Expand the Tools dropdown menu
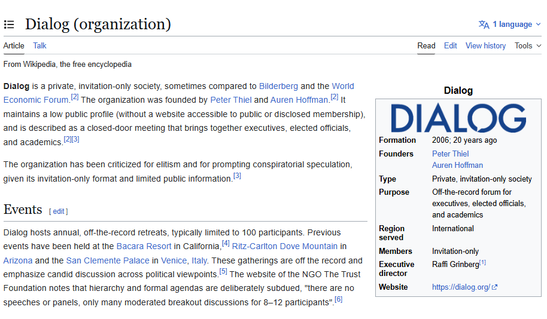 [x=528, y=45]
